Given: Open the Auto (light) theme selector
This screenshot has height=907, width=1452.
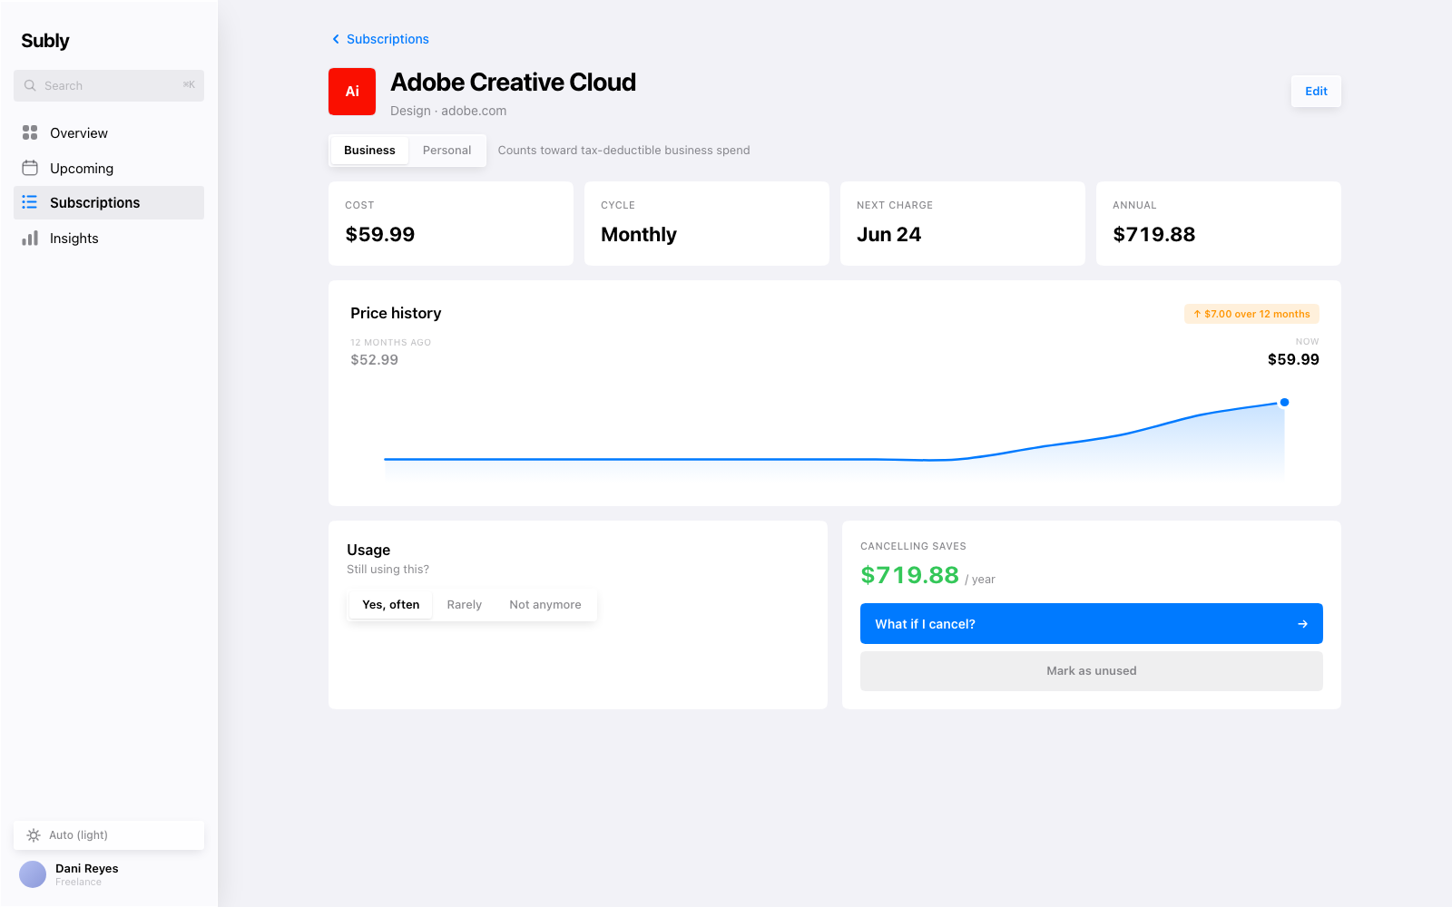Looking at the screenshot, I should 109,835.
